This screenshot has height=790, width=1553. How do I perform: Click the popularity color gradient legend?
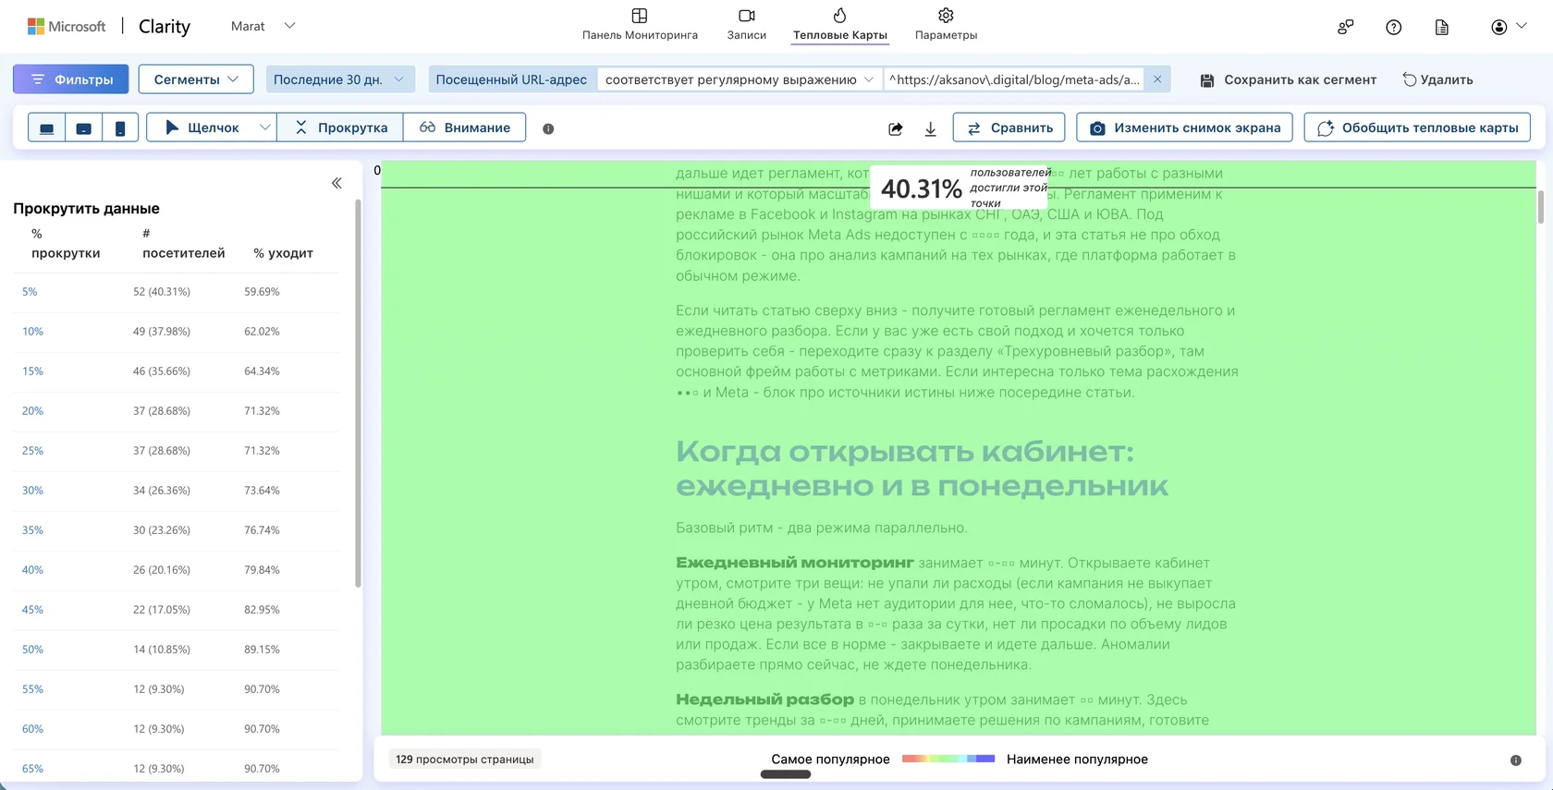point(948,759)
